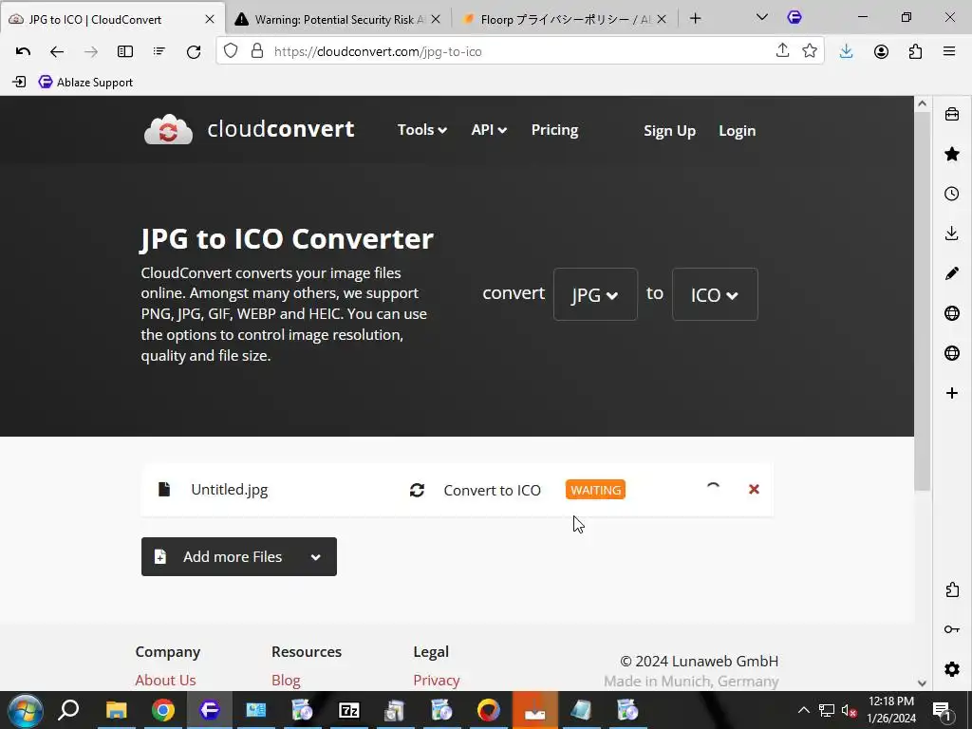The height and width of the screenshot is (729, 972).
Task: Expand the API menu
Action: (489, 129)
